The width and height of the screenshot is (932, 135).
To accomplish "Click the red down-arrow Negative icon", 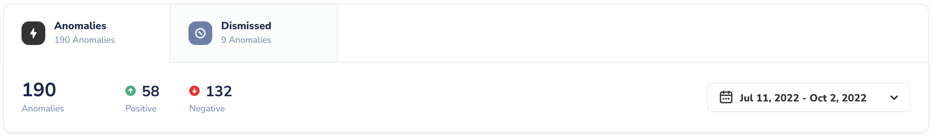I will 194,91.
